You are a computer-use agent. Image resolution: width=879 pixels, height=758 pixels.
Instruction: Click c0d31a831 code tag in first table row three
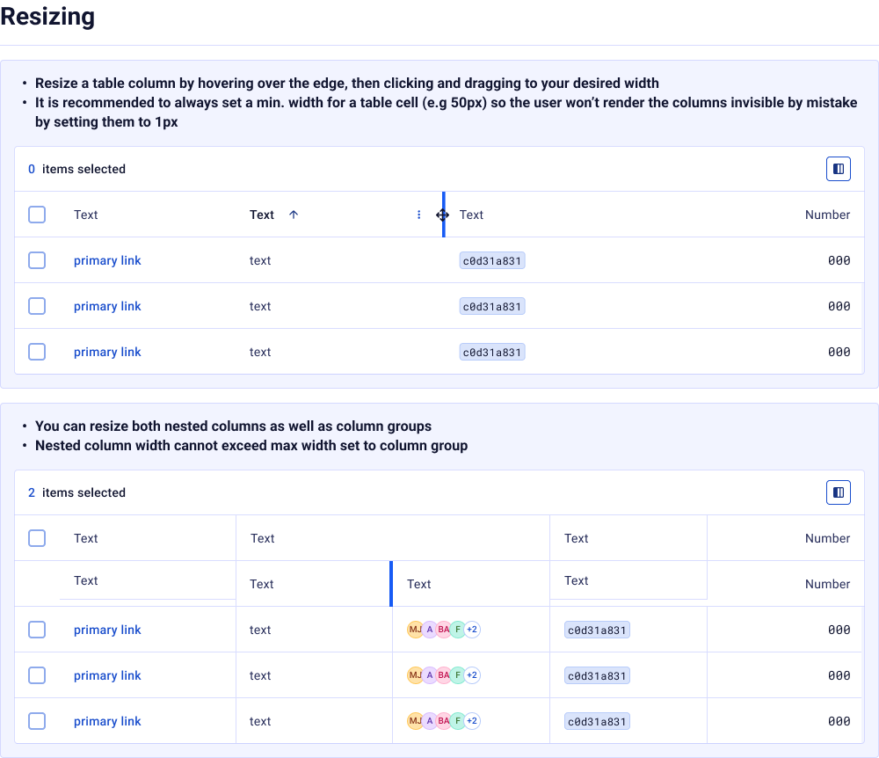tap(492, 352)
